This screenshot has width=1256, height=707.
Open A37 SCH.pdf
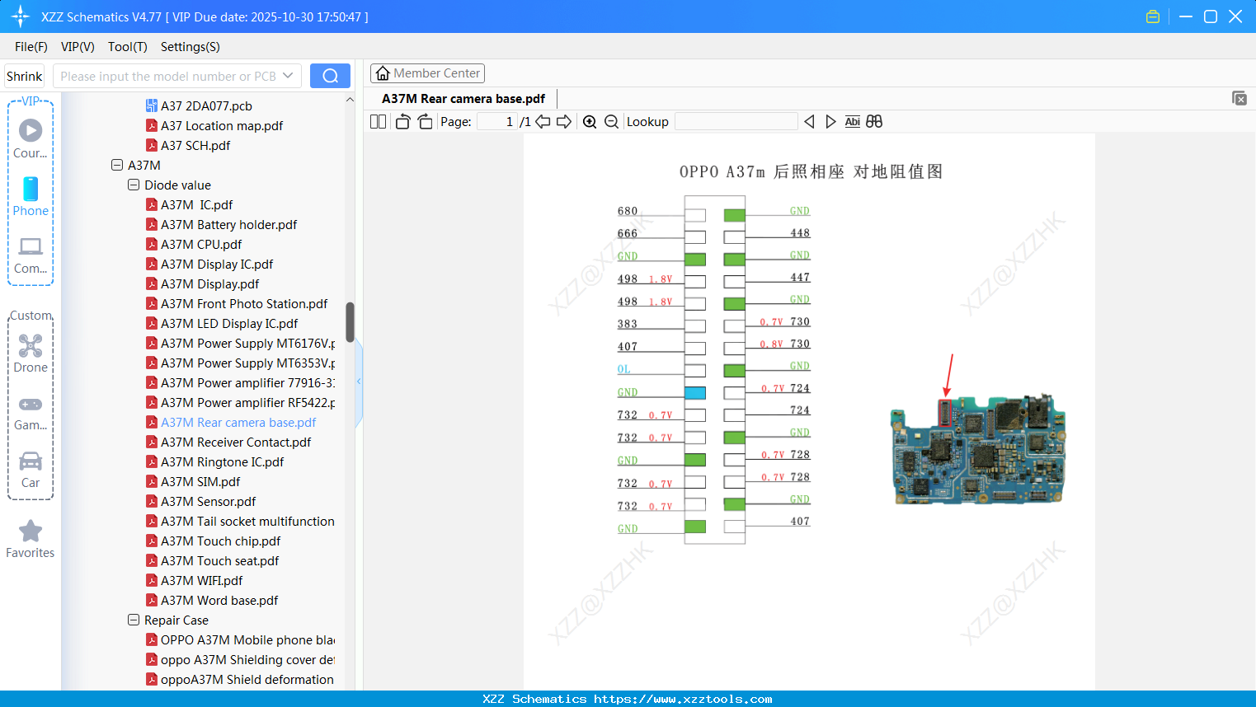pos(195,145)
